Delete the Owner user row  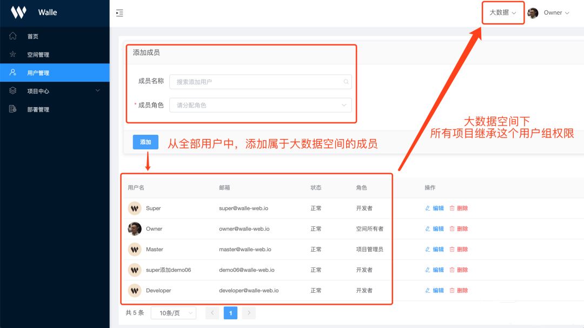click(459, 229)
